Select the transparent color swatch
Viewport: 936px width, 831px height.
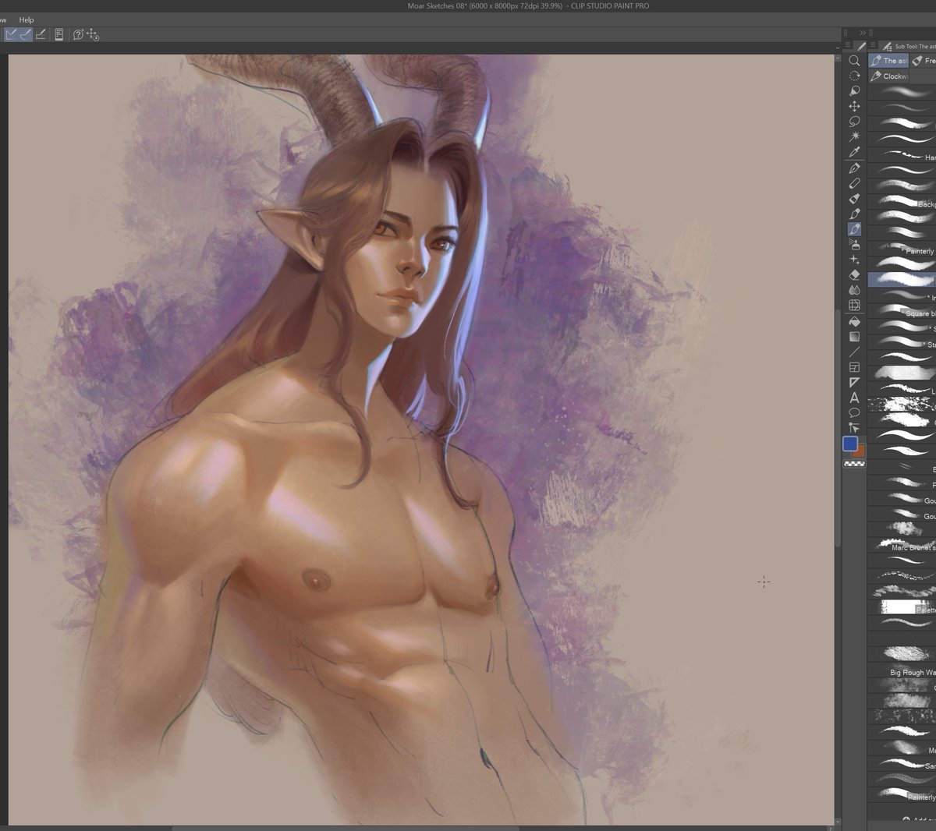(856, 463)
